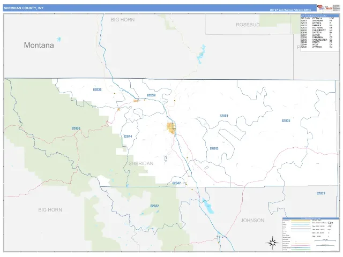Click the upper scale bar in legend
The width and height of the screenshot is (343, 257).
click(x=325, y=240)
